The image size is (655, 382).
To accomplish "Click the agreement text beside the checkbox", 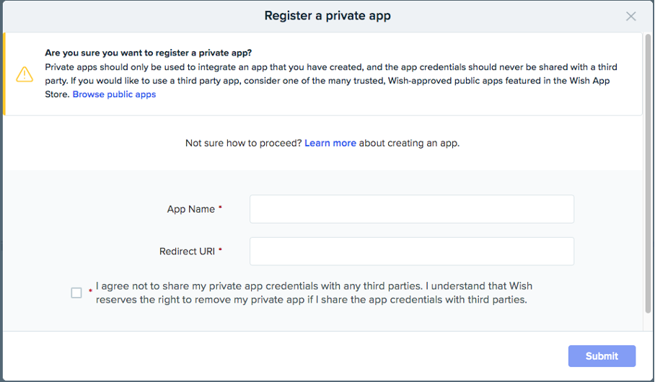I will pos(314,293).
